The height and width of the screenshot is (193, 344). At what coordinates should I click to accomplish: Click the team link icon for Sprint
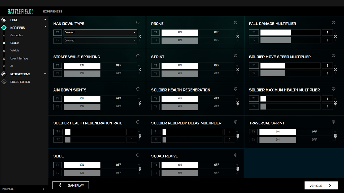point(237,69)
